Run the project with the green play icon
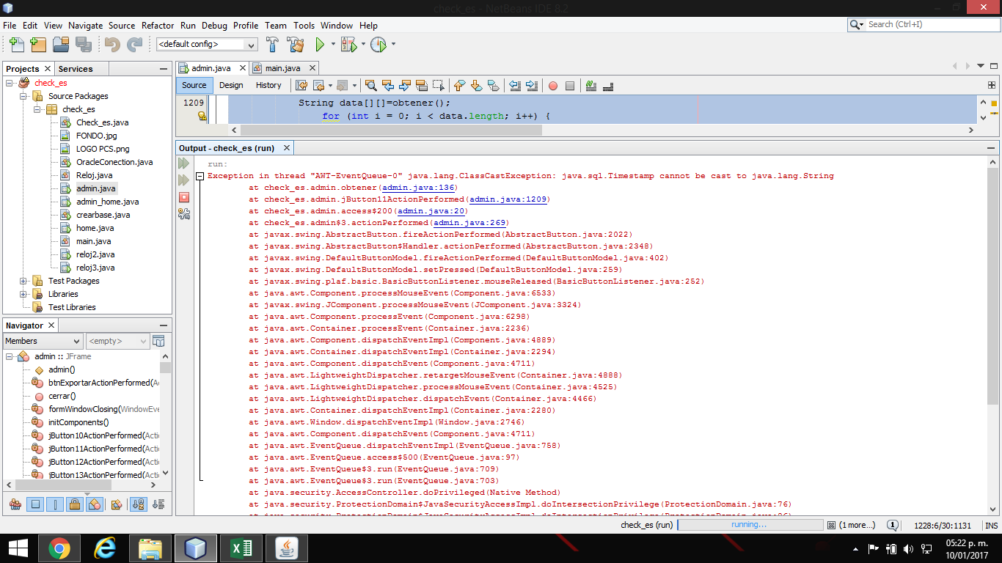This screenshot has width=1002, height=563. pos(320,45)
